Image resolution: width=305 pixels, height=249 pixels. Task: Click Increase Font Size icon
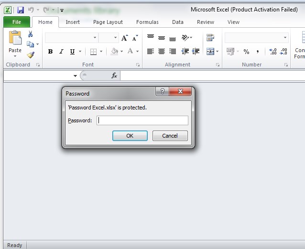point(125,38)
